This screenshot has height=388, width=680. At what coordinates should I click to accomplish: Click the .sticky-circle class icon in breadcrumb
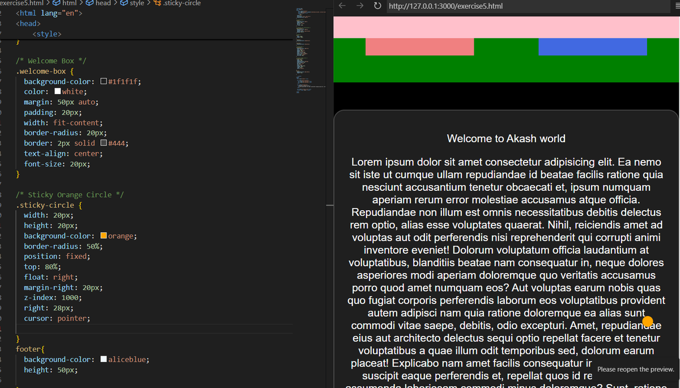point(158,3)
